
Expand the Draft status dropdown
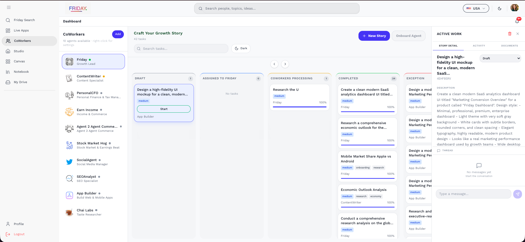tap(500, 59)
